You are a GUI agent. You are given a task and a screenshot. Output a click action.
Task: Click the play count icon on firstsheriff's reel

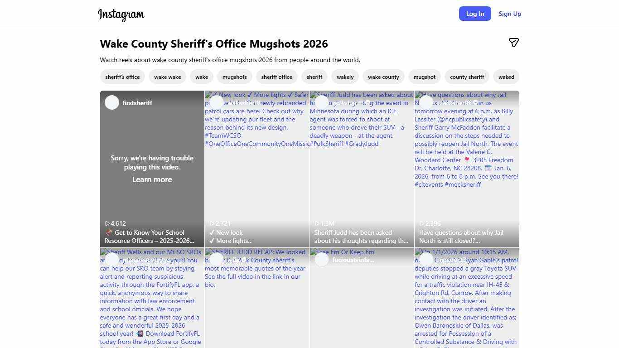[x=107, y=223]
